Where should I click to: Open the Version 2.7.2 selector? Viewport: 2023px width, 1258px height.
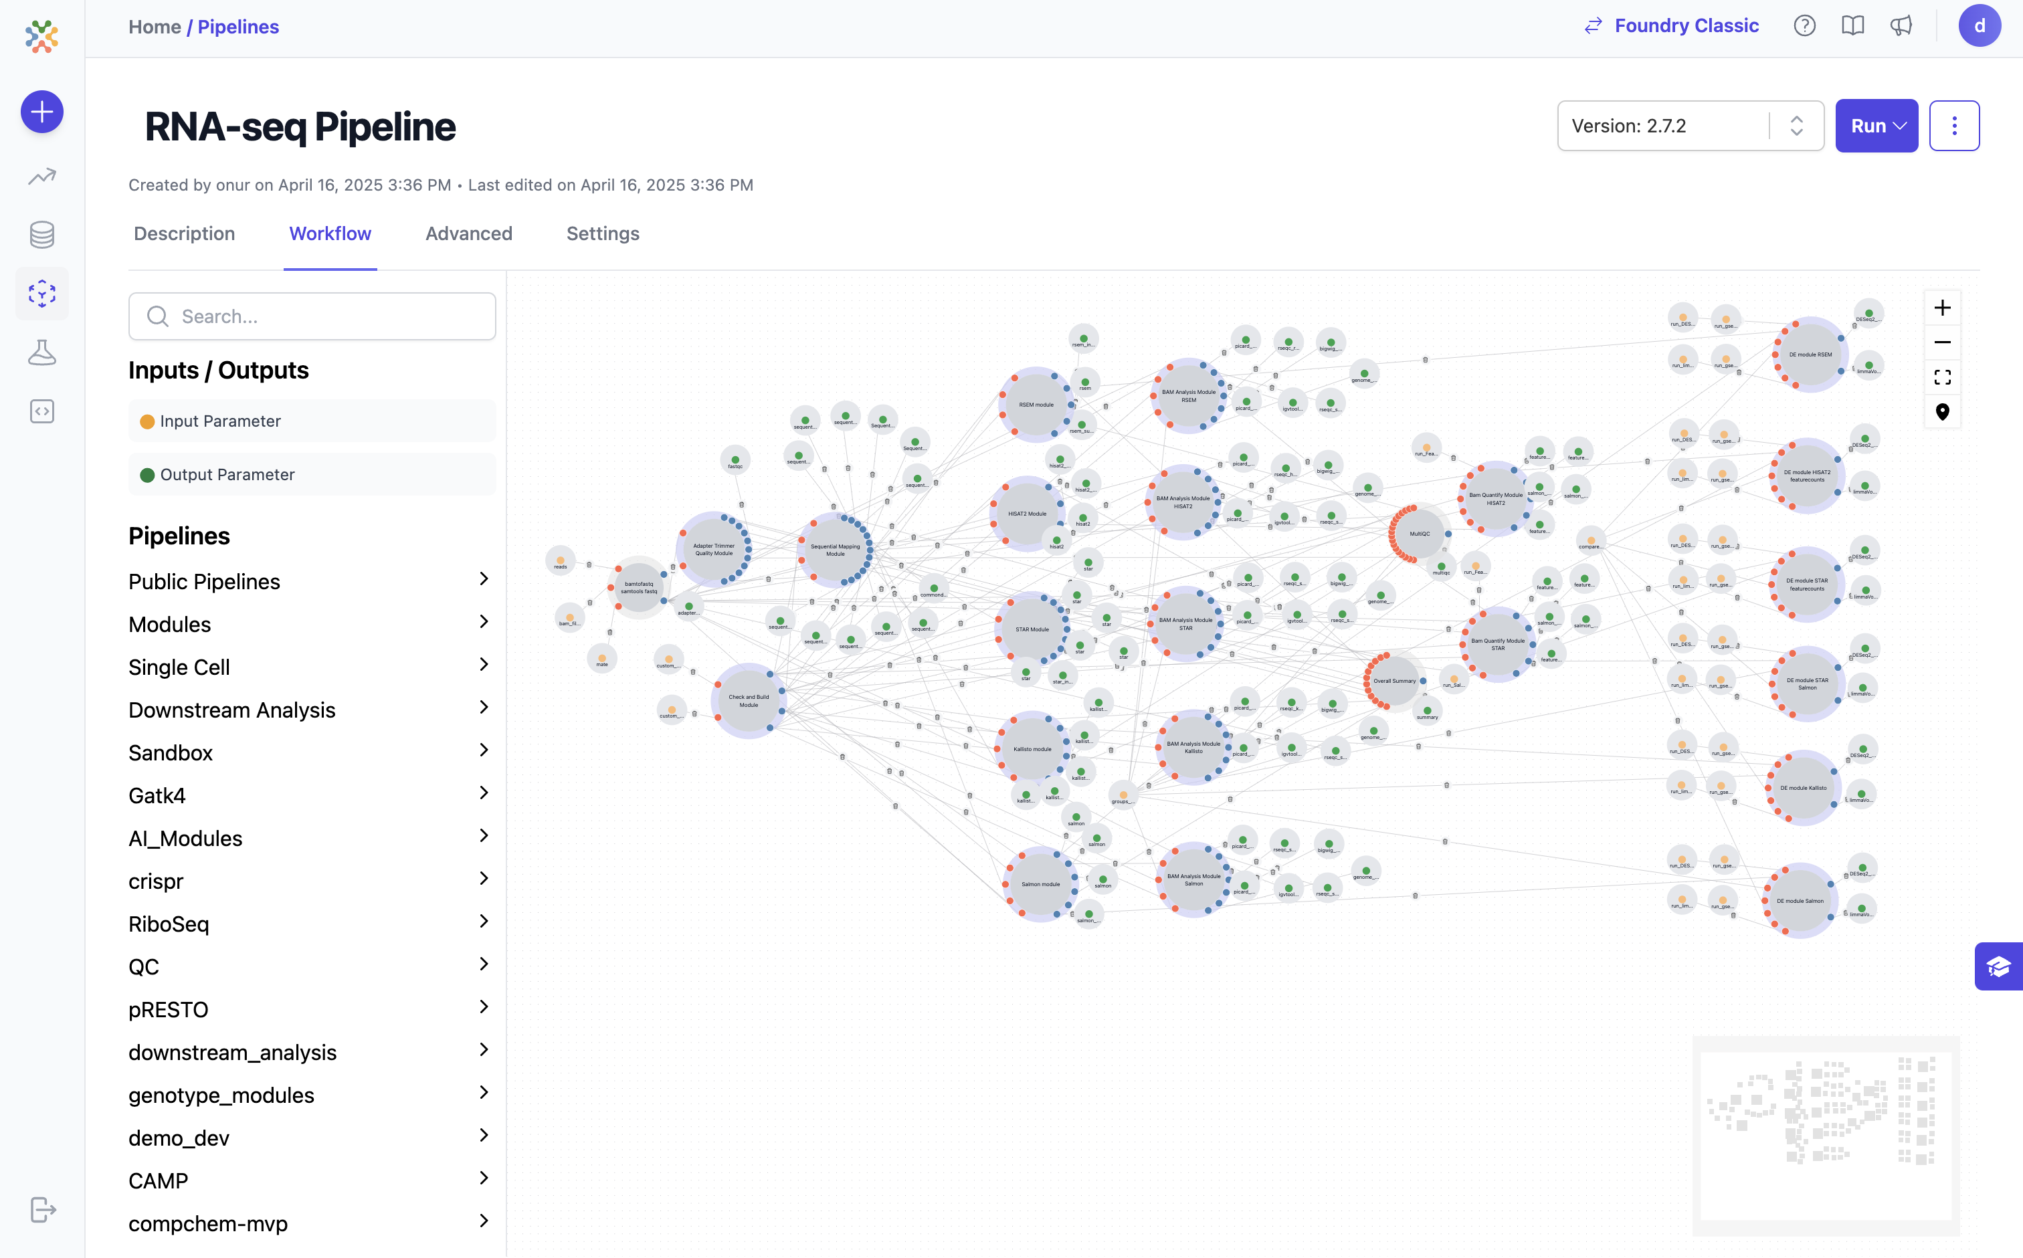coord(1689,126)
